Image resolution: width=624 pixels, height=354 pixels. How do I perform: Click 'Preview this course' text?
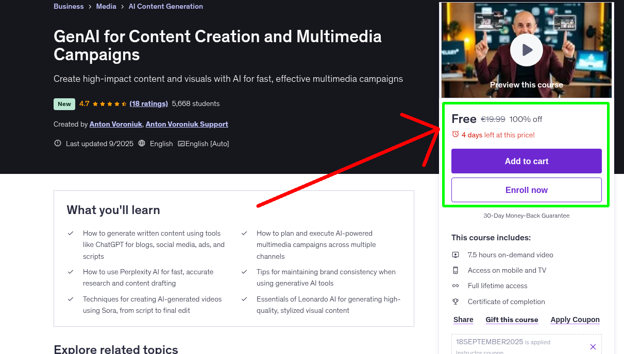(x=526, y=85)
